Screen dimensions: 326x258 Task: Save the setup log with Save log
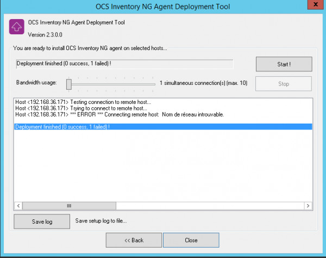point(42,222)
